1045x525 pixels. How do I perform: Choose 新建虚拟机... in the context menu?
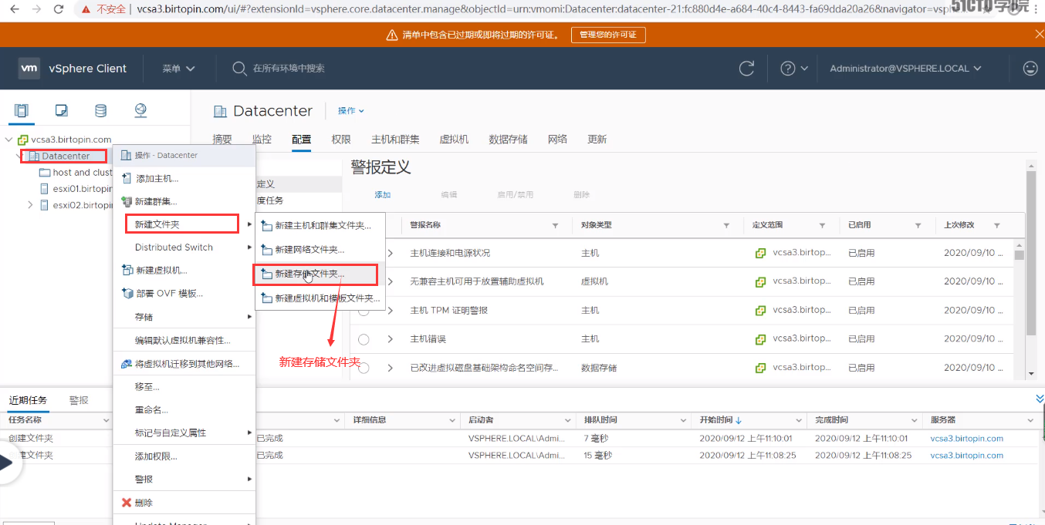[x=184, y=271]
